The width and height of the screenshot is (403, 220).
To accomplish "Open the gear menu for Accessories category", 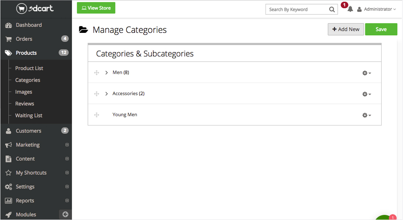I will [366, 94].
